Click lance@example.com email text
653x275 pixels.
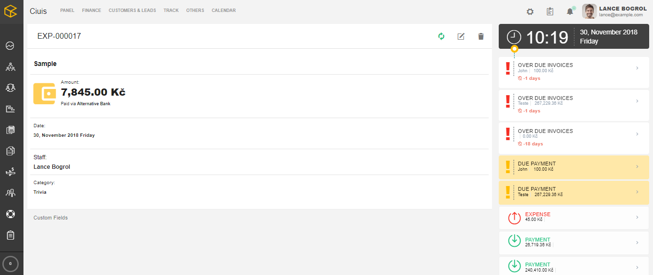tap(621, 15)
